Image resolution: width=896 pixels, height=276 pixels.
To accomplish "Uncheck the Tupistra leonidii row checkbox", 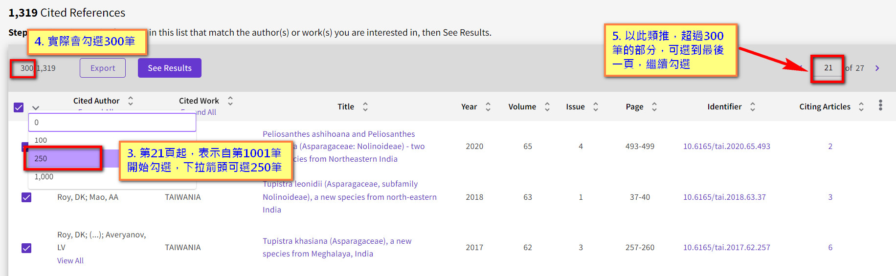I will 26,197.
